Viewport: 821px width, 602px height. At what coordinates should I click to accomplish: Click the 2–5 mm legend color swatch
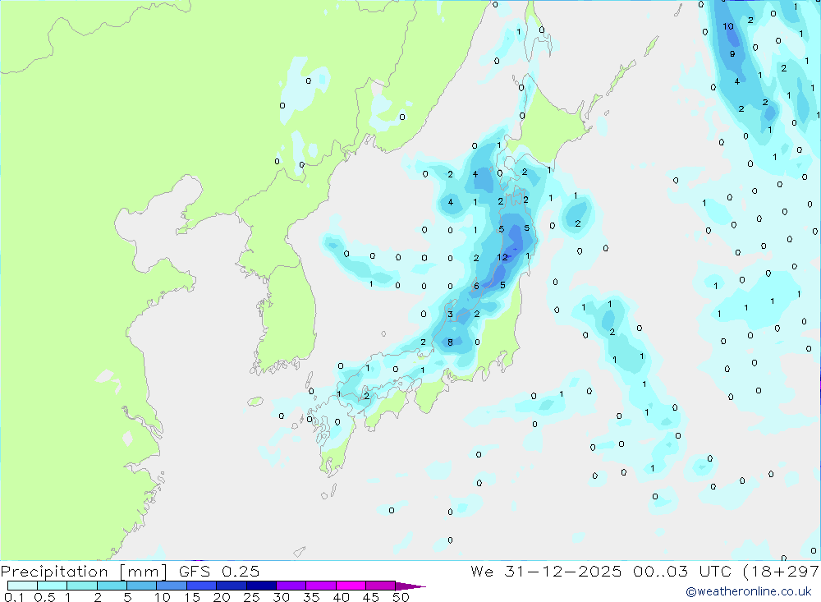(x=112, y=586)
